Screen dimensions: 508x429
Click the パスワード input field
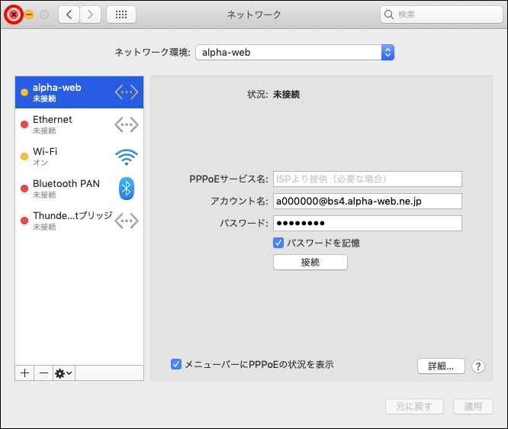click(x=368, y=224)
